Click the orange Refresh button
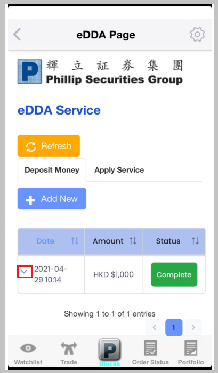The width and height of the screenshot is (218, 373). (x=49, y=146)
